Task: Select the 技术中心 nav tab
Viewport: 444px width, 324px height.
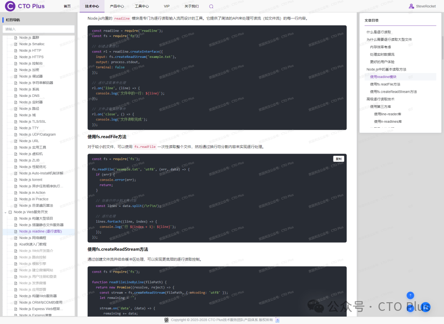Action: [x=92, y=6]
